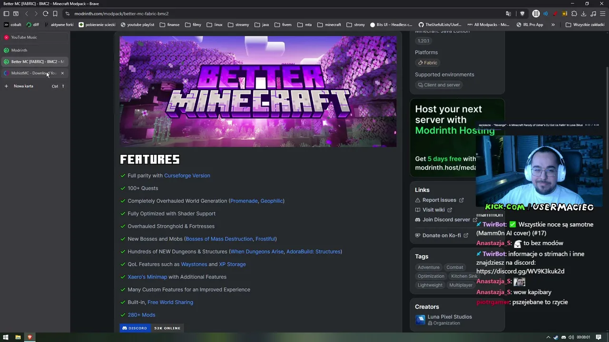
Task: Open the media control music note icon
Action: tap(593, 14)
